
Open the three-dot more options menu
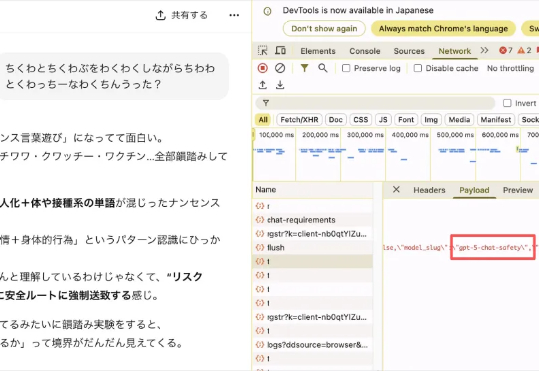[234, 15]
